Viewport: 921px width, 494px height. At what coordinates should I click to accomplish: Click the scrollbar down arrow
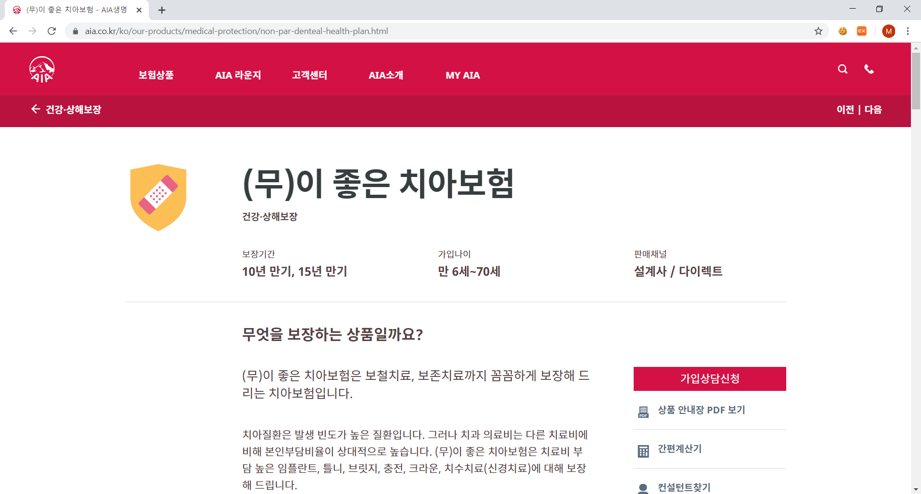pos(916,489)
